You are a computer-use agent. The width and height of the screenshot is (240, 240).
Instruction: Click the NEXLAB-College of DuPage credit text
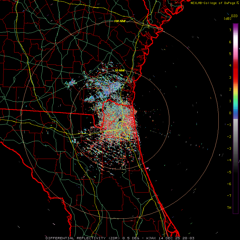(213, 3)
